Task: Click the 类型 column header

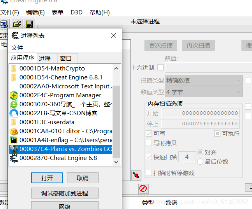Action: [x=148, y=203]
